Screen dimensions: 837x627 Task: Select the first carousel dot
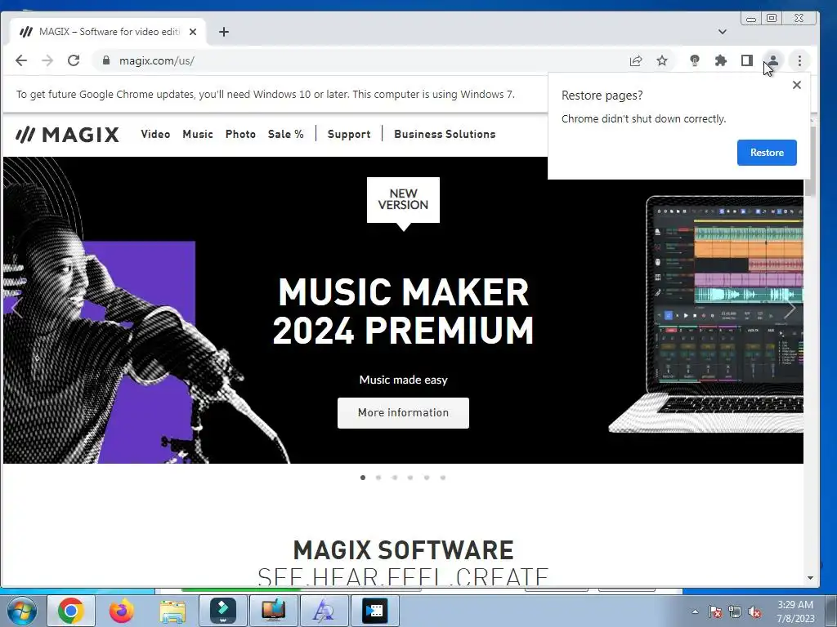click(x=363, y=478)
